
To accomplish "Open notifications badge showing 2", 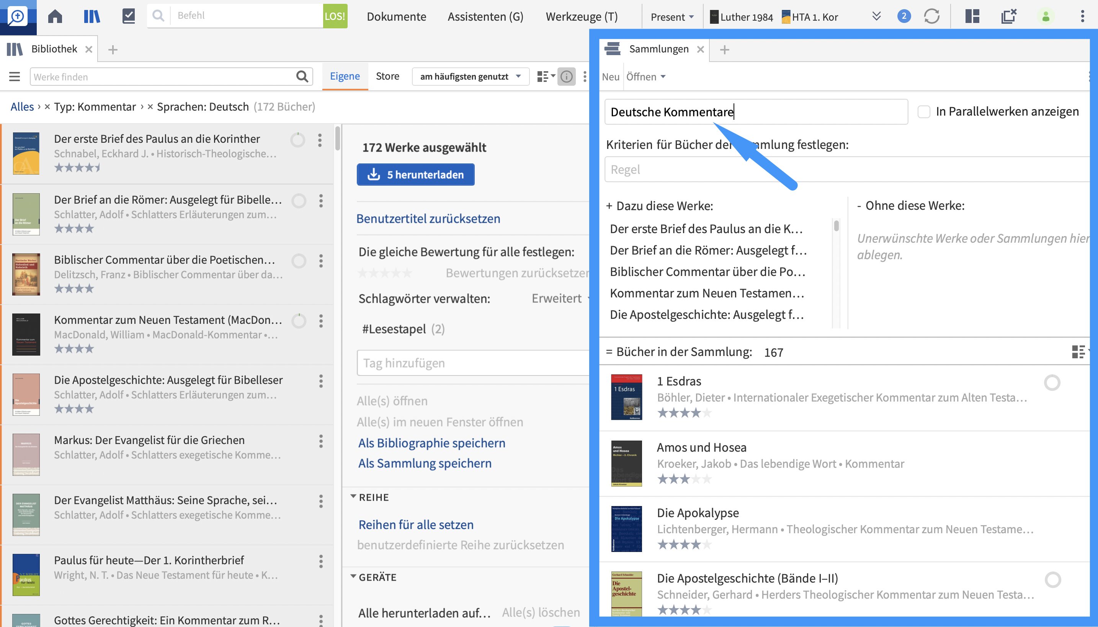I will (904, 16).
